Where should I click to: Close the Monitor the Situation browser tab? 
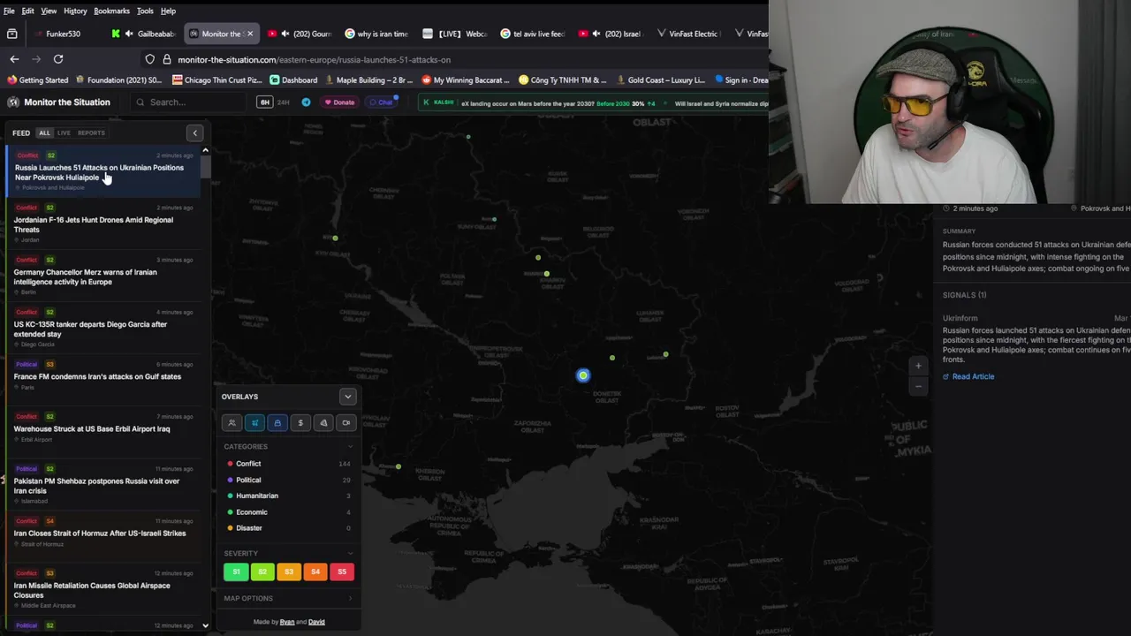click(x=250, y=34)
